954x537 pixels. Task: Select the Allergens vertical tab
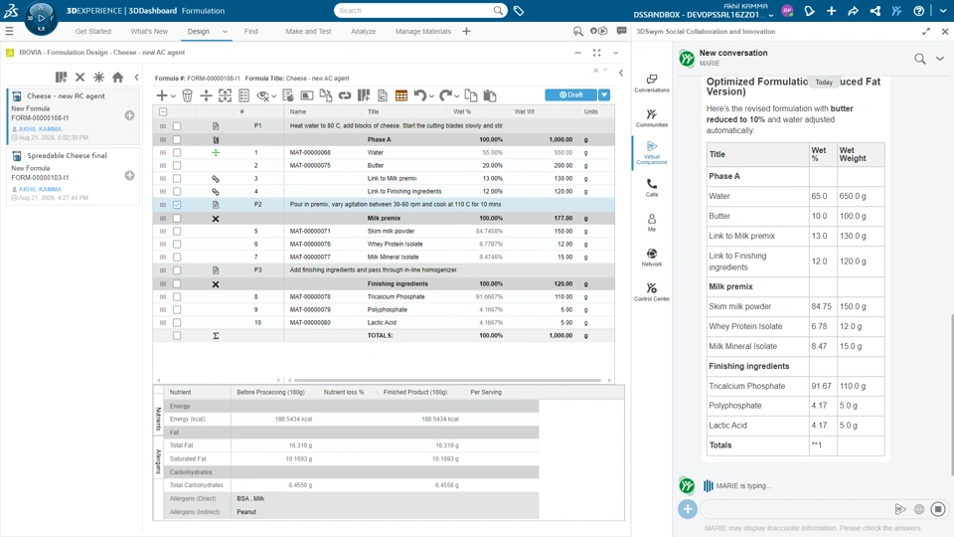click(x=158, y=461)
